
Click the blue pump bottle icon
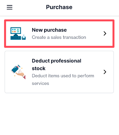(x=15, y=69)
